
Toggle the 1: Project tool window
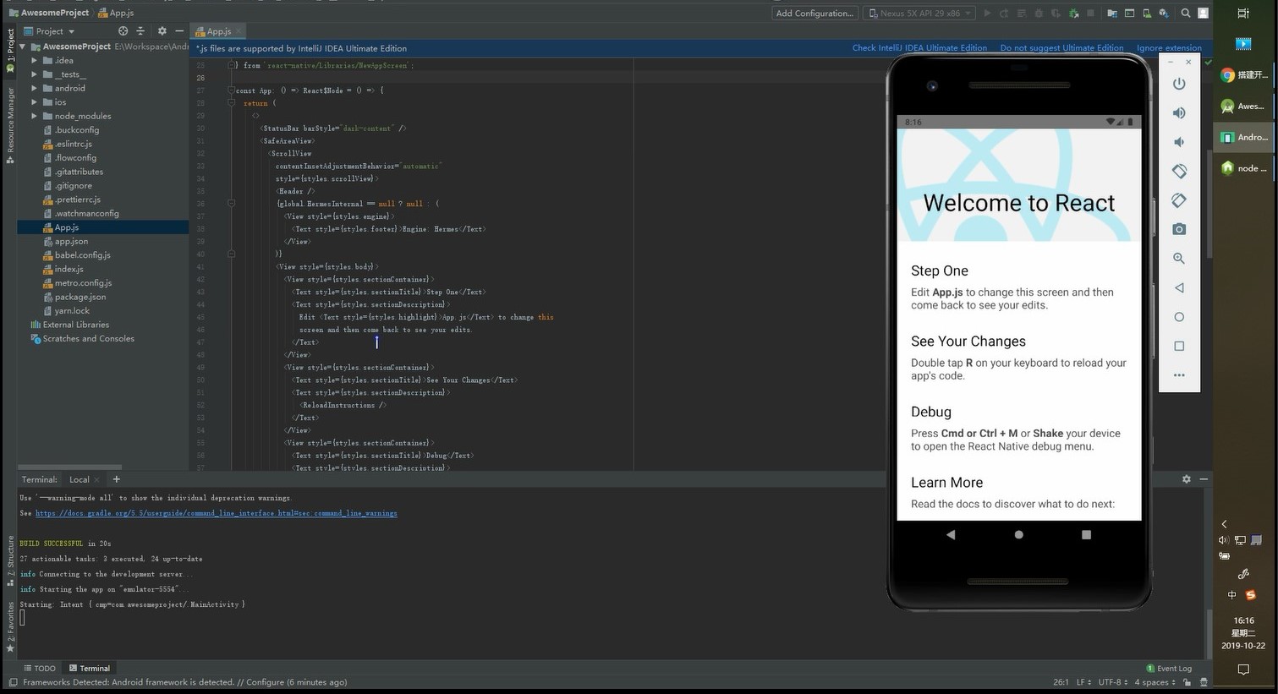pos(10,52)
